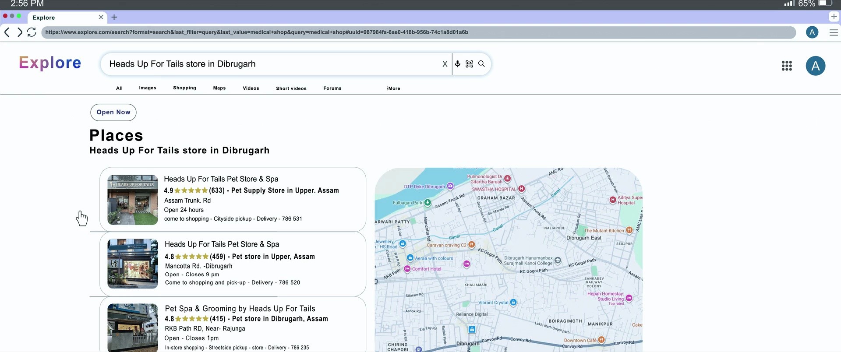Close the Explore browser tab
This screenshot has width=841, height=352.
pyautogui.click(x=101, y=17)
